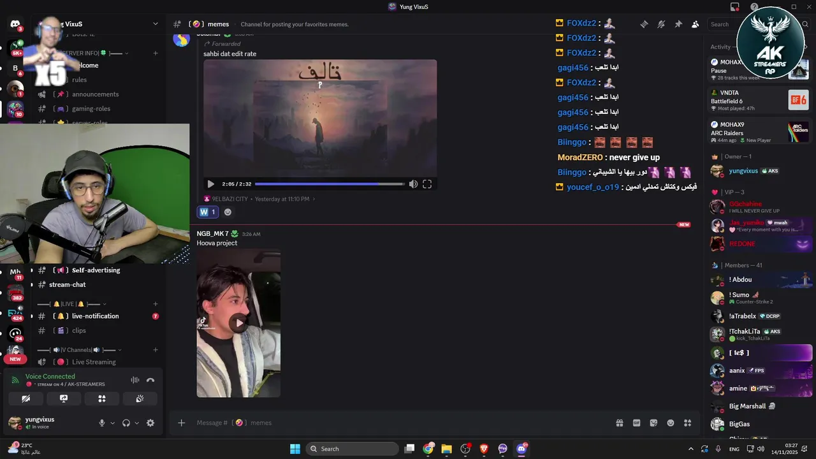Viewport: 816px width, 459px height.
Task: Create a channel in the LIVE category
Action: 156,304
